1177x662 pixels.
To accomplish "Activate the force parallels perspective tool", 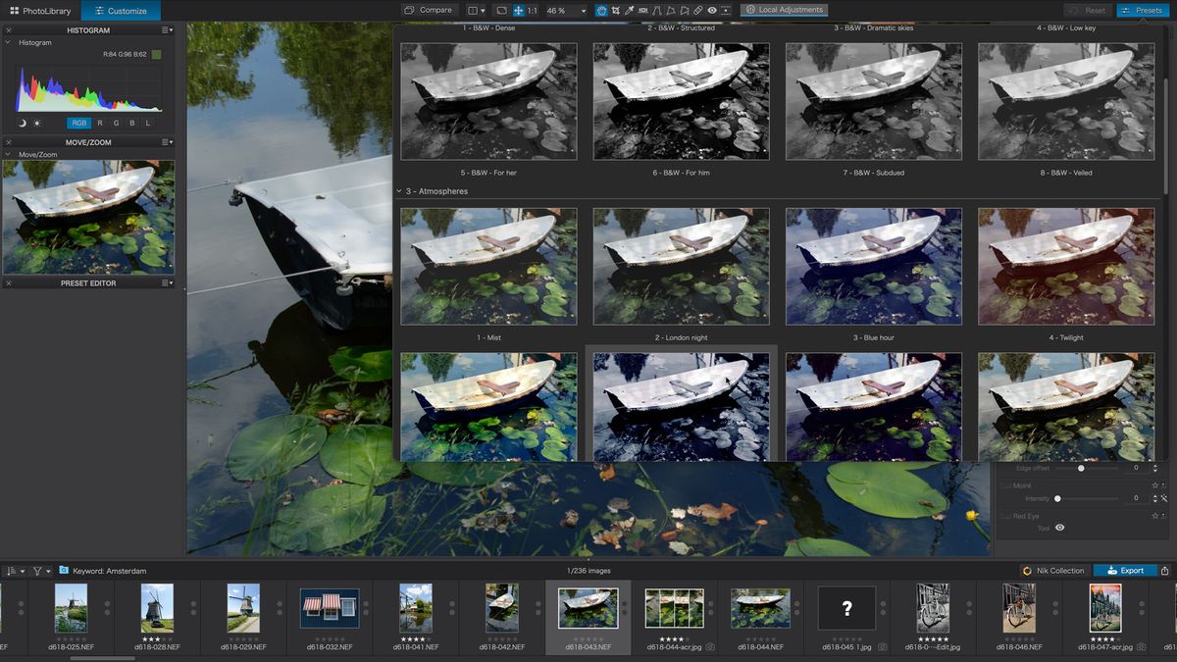I will (656, 10).
